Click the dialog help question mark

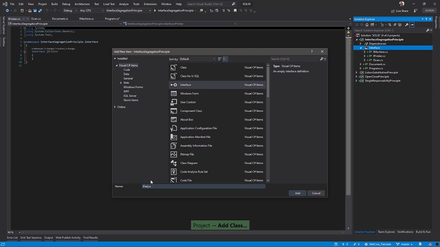[312, 51]
